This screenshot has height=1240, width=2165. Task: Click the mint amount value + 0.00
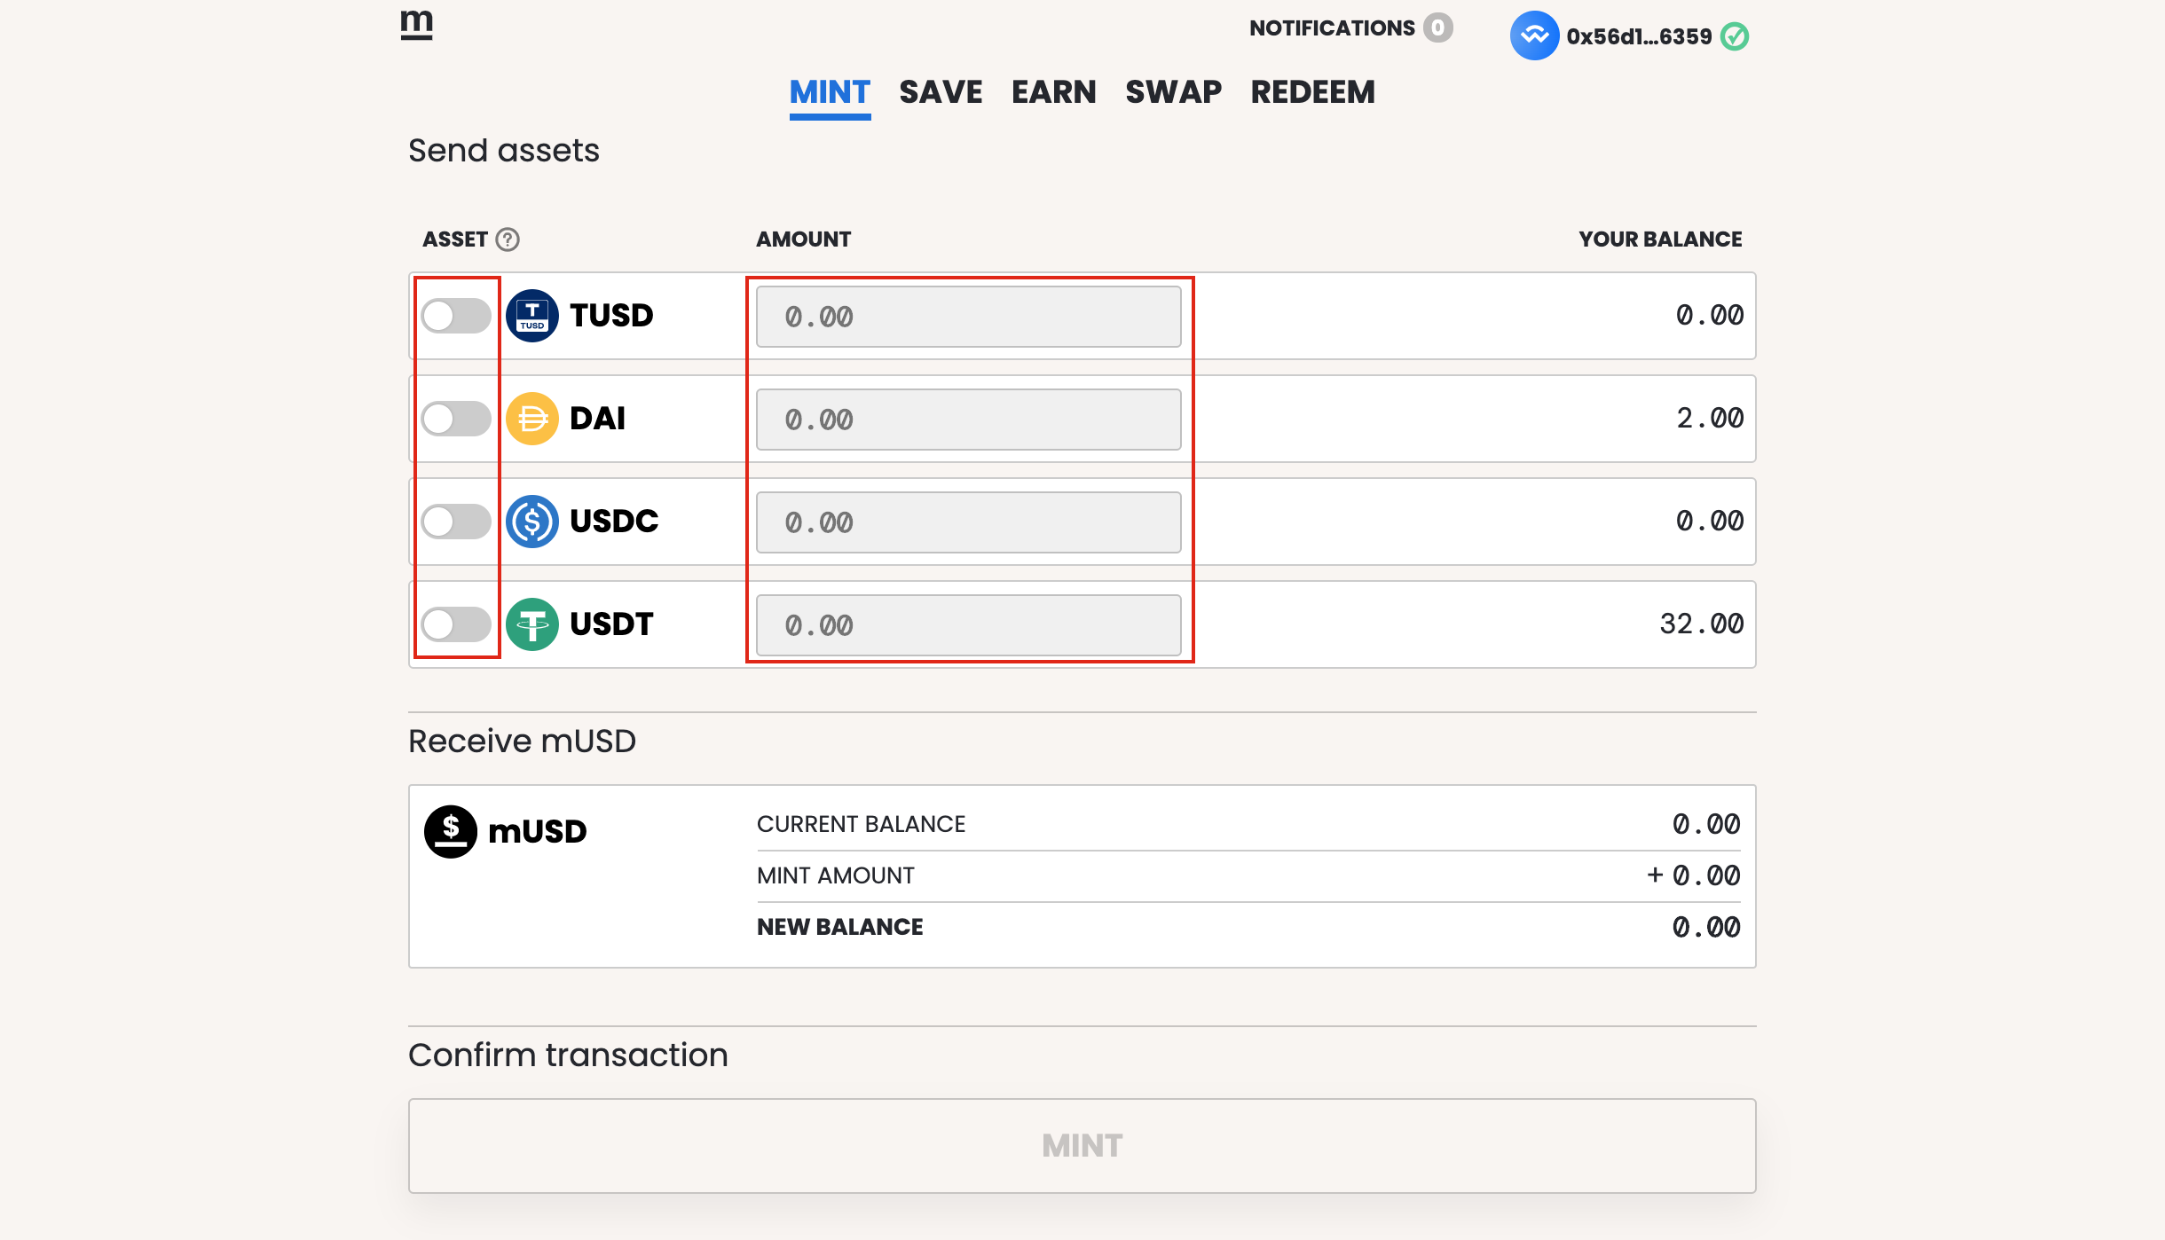(x=1694, y=875)
